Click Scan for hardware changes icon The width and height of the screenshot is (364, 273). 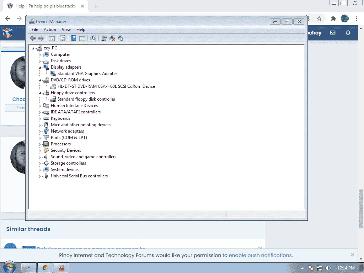tap(93, 38)
